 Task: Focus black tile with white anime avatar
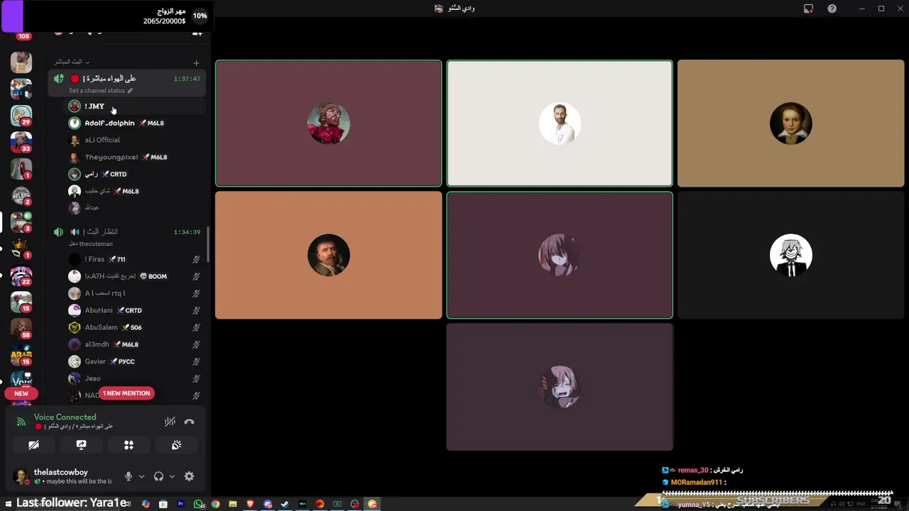790,255
